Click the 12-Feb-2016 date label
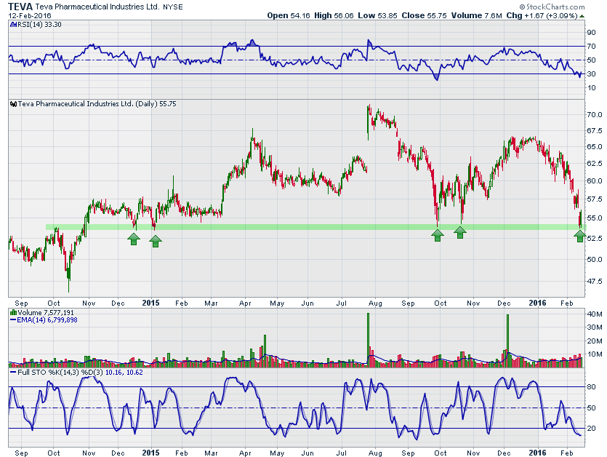 pyautogui.click(x=29, y=16)
